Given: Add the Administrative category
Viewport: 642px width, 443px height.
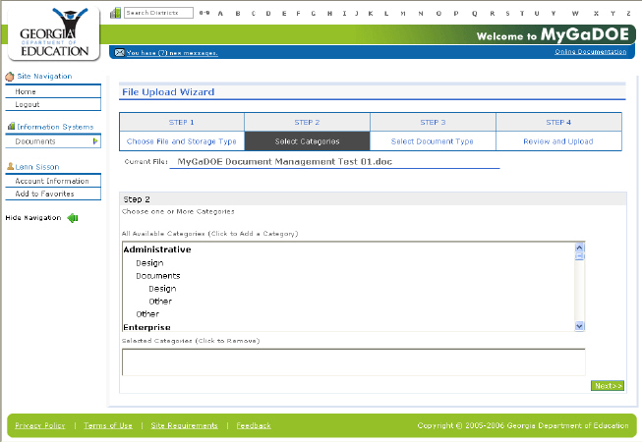Looking at the screenshot, I should (x=157, y=249).
